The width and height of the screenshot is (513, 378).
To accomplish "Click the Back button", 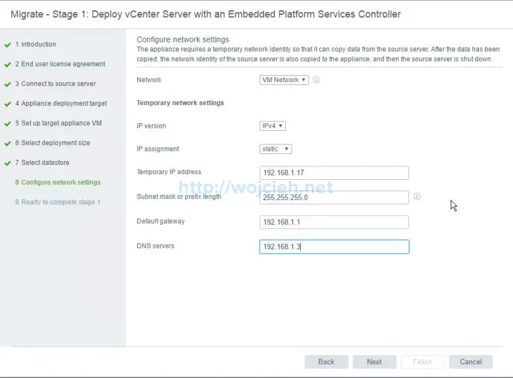I will tap(326, 361).
